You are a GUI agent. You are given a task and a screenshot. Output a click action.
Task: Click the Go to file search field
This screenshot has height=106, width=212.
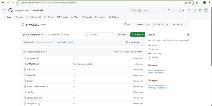(99, 35)
